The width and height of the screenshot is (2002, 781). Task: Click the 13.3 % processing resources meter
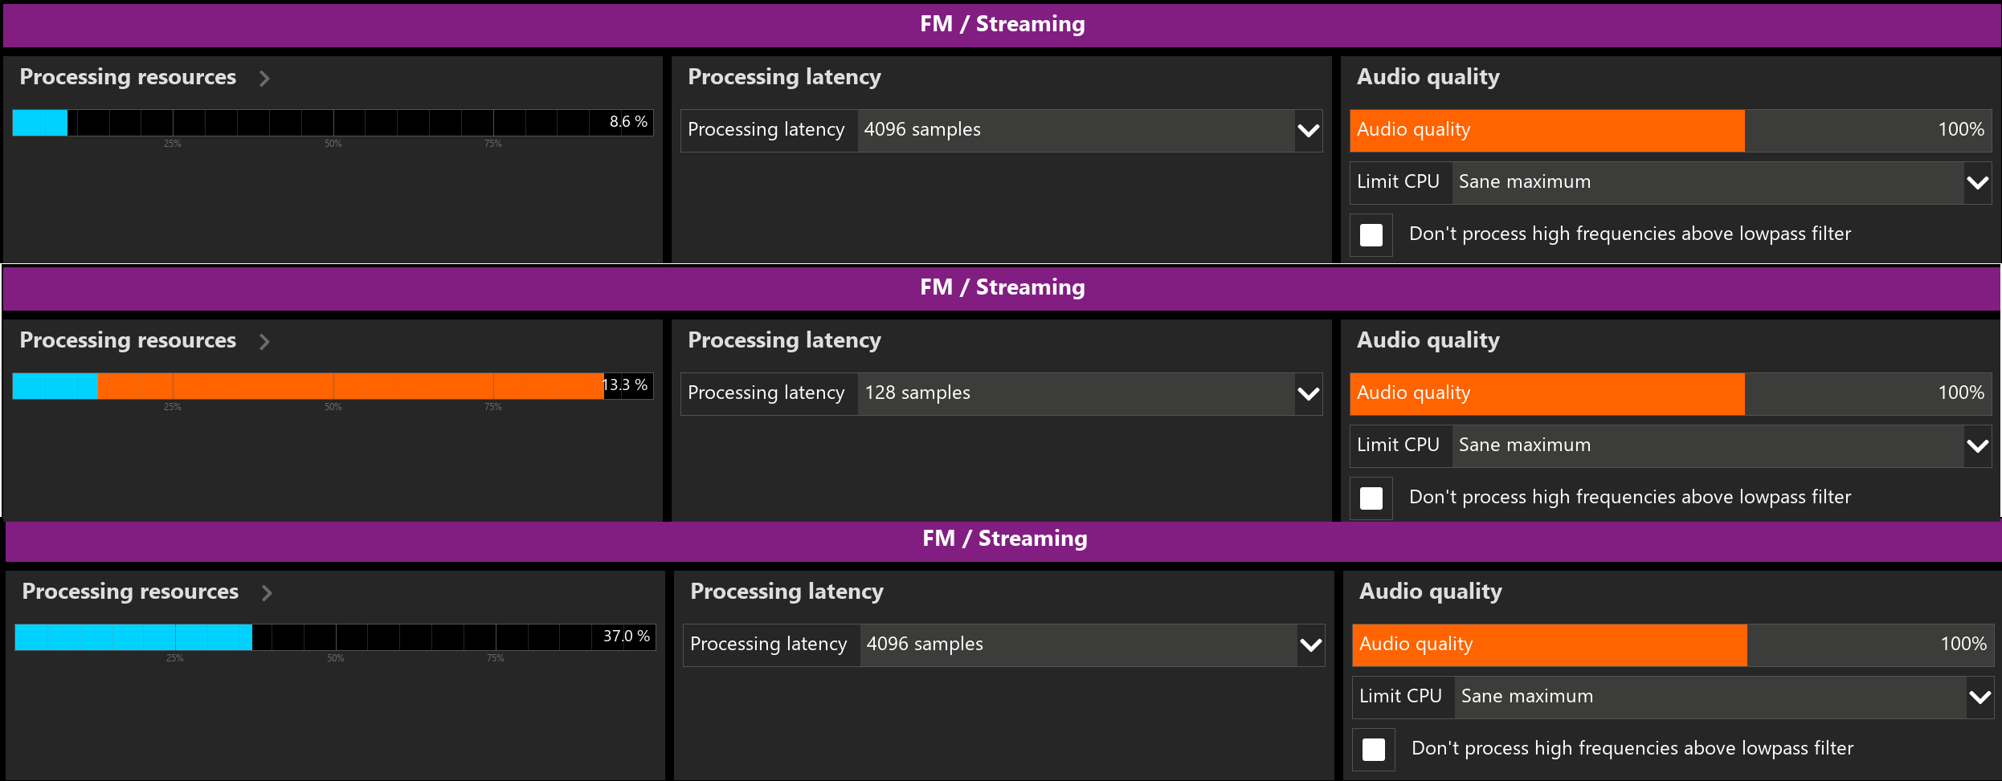pyautogui.click(x=333, y=386)
